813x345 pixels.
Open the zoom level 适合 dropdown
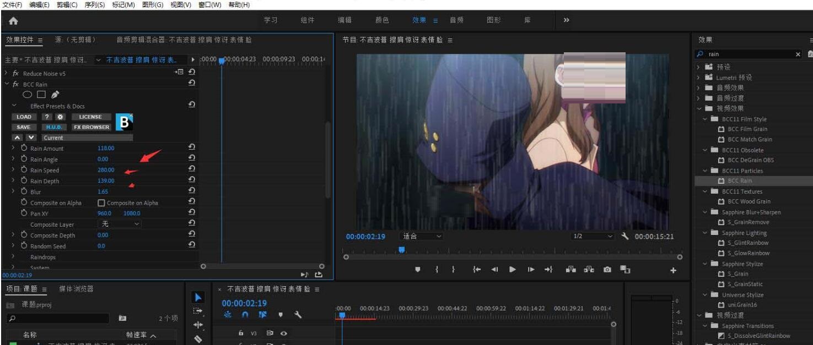(x=422, y=236)
